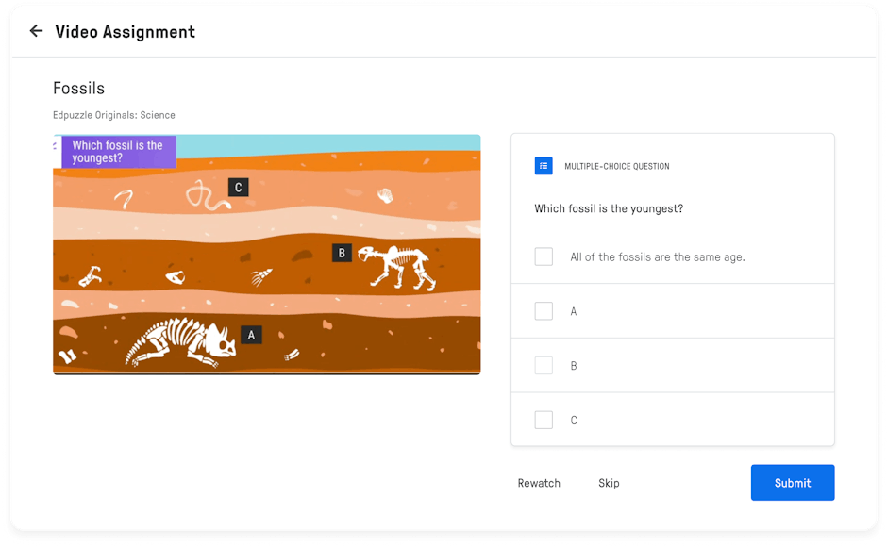The height and width of the screenshot is (546, 887).
Task: Click the C label marker on video
Action: (x=238, y=187)
